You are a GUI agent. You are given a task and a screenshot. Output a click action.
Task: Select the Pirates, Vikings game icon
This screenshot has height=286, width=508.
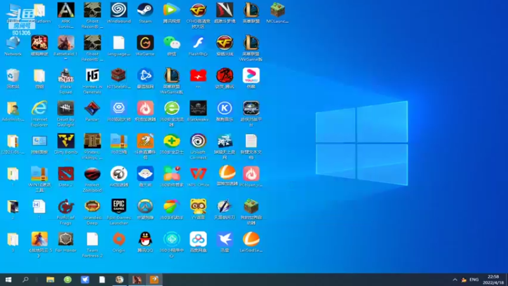(x=92, y=147)
